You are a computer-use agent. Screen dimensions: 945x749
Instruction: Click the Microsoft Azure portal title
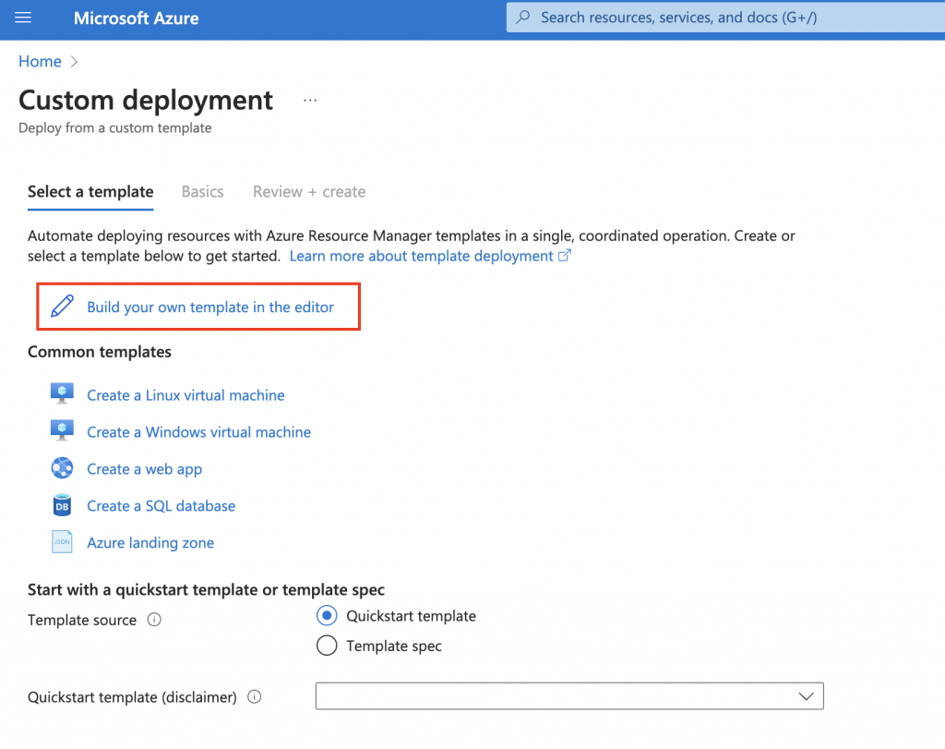(137, 18)
